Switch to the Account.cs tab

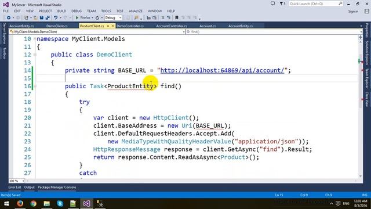[208, 26]
